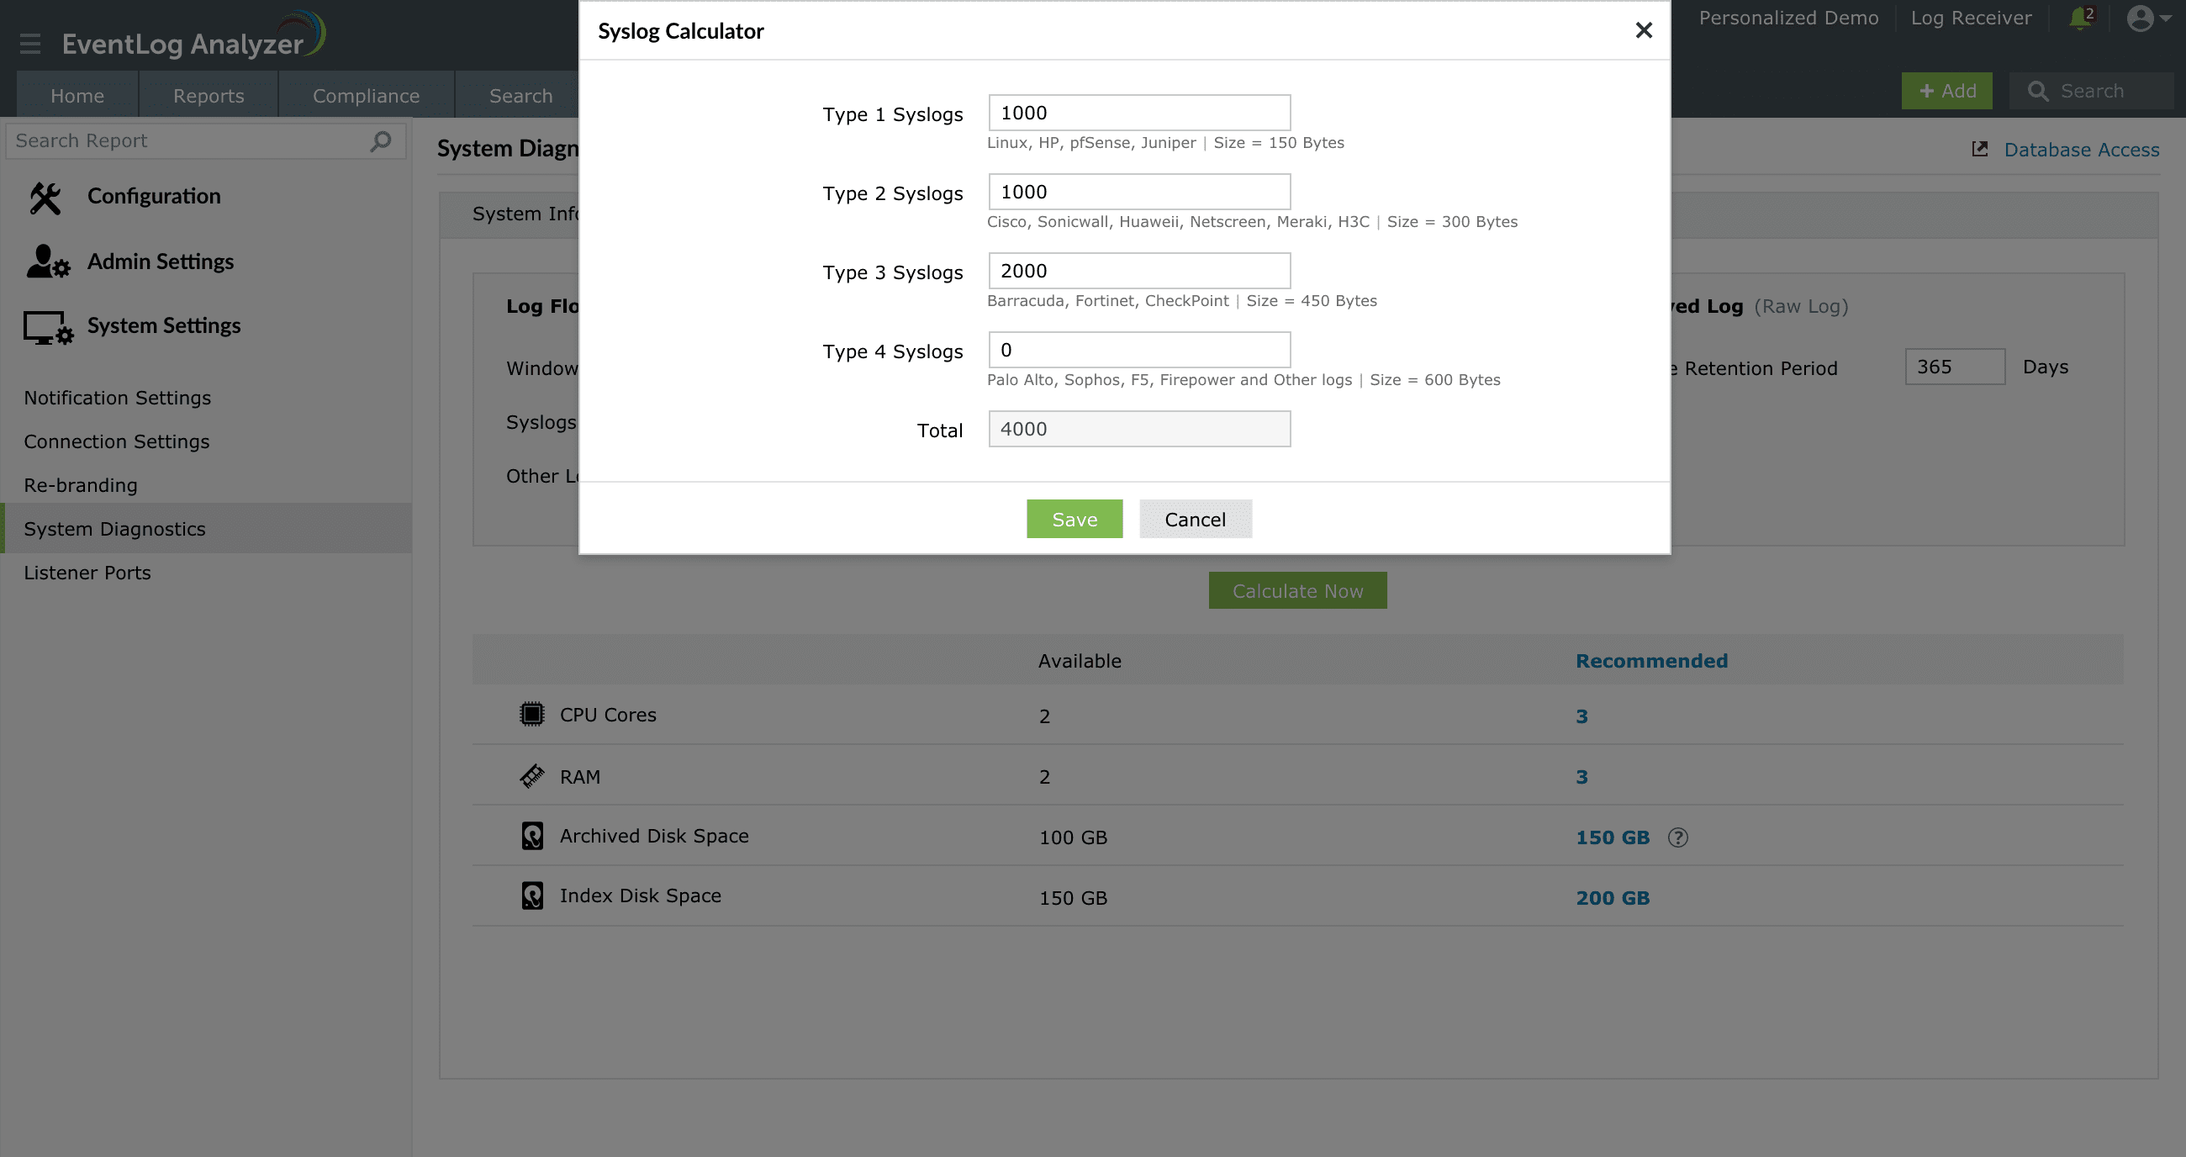
Task: Click the Type 3 Syslogs input field
Action: click(1139, 271)
